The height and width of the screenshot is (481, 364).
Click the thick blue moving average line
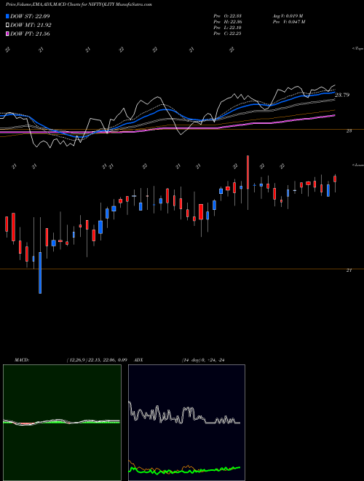[x=165, y=109]
